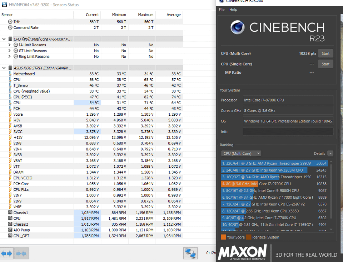Click the ranking list scroll down arrow
This screenshot has height=262, width=343.
(x=331, y=229)
